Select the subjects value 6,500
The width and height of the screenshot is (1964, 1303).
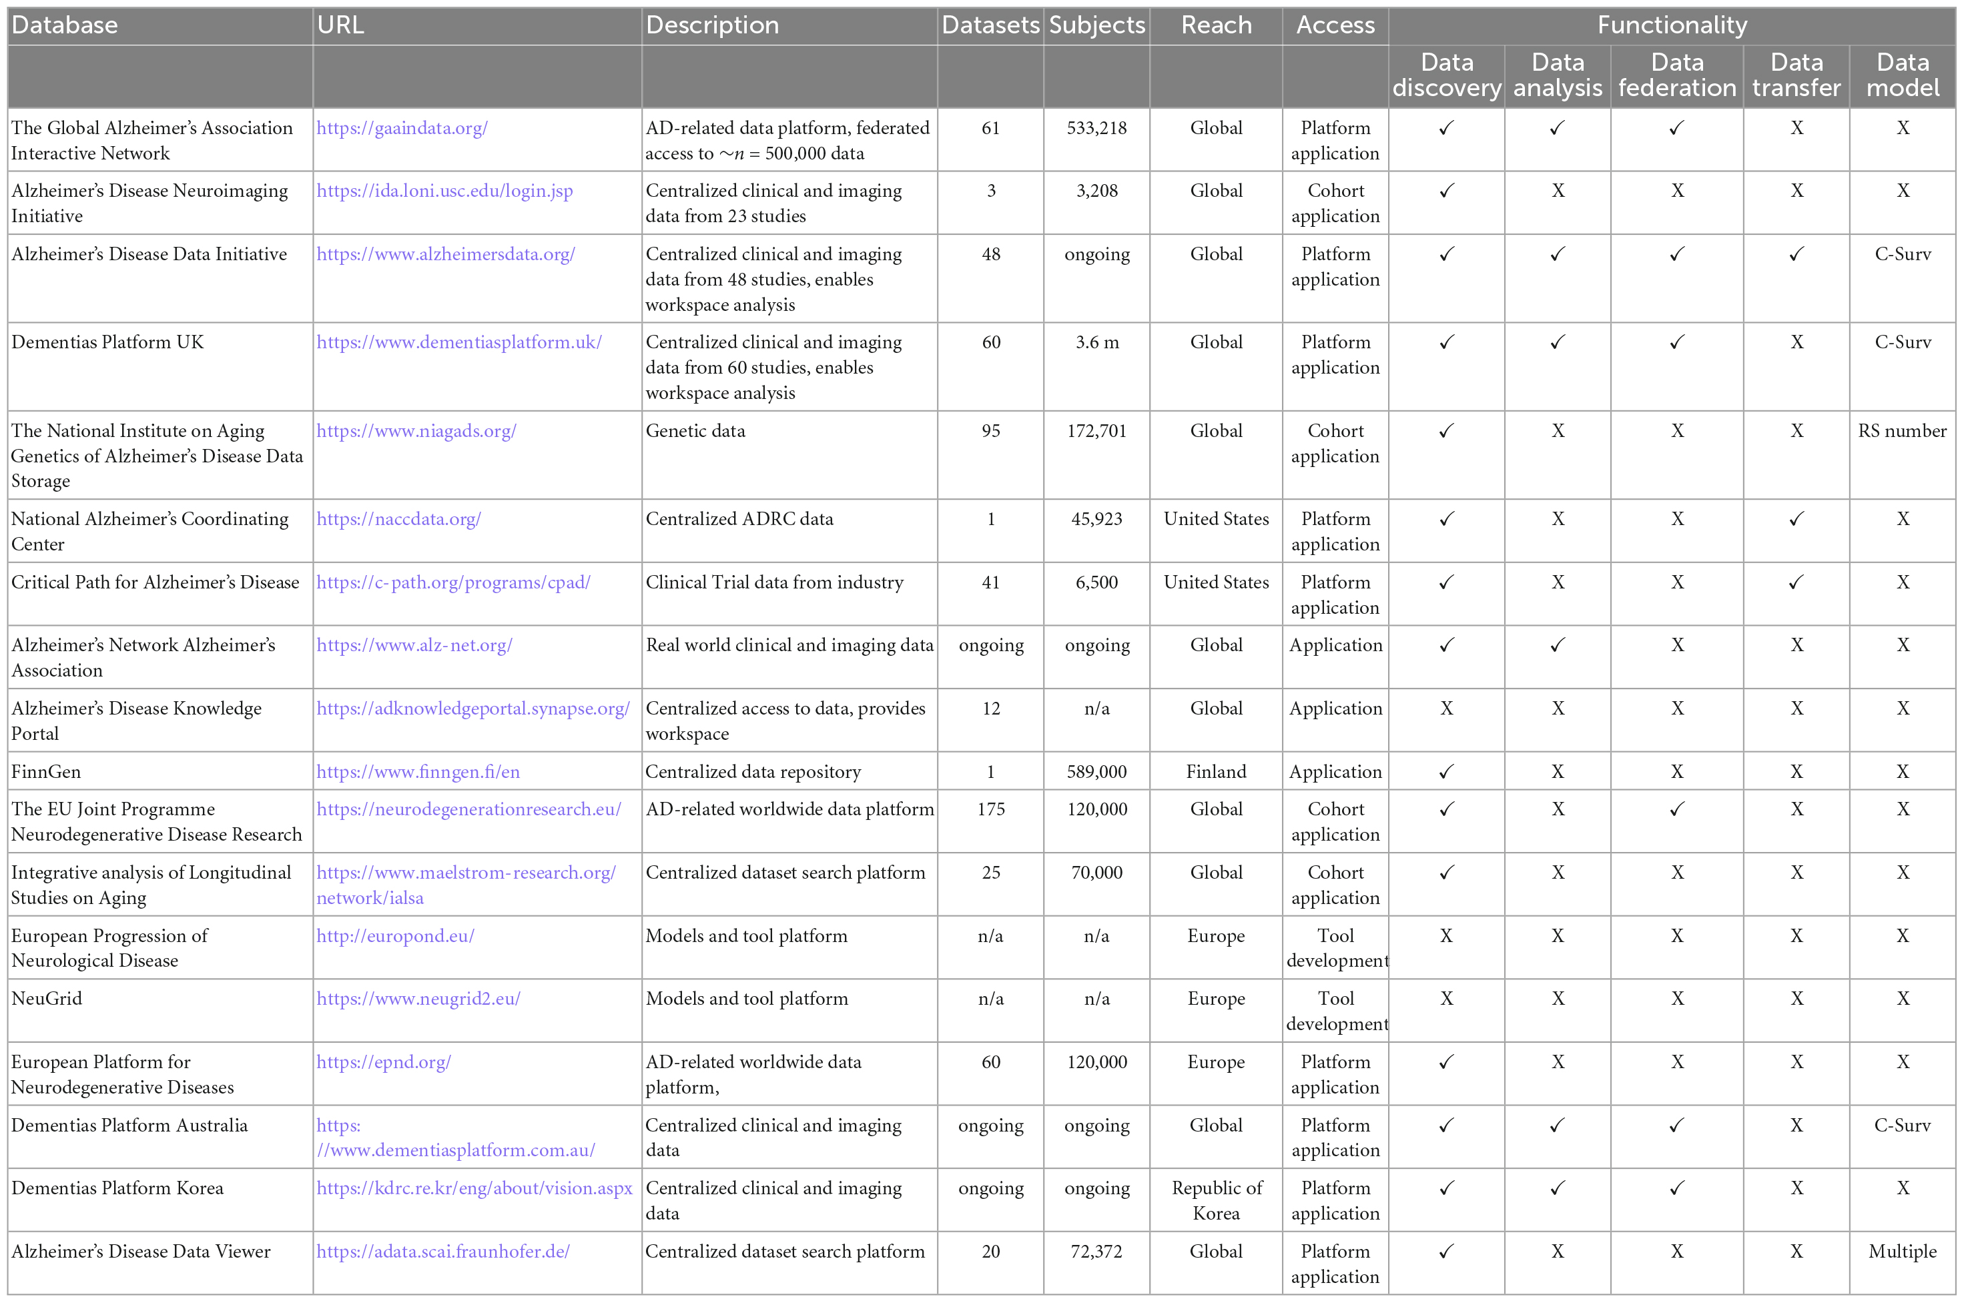coord(1097,582)
